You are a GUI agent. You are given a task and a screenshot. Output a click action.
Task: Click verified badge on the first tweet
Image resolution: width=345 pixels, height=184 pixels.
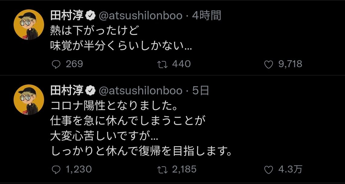pyautogui.click(x=91, y=16)
